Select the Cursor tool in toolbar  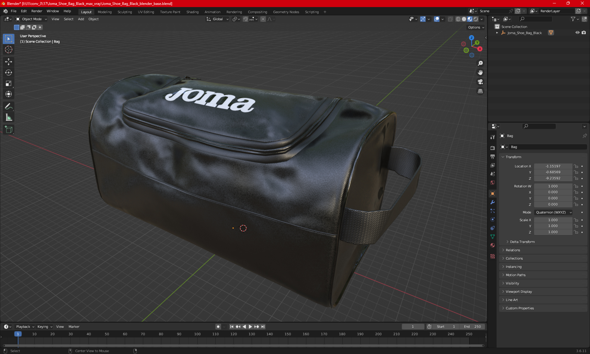coord(9,49)
